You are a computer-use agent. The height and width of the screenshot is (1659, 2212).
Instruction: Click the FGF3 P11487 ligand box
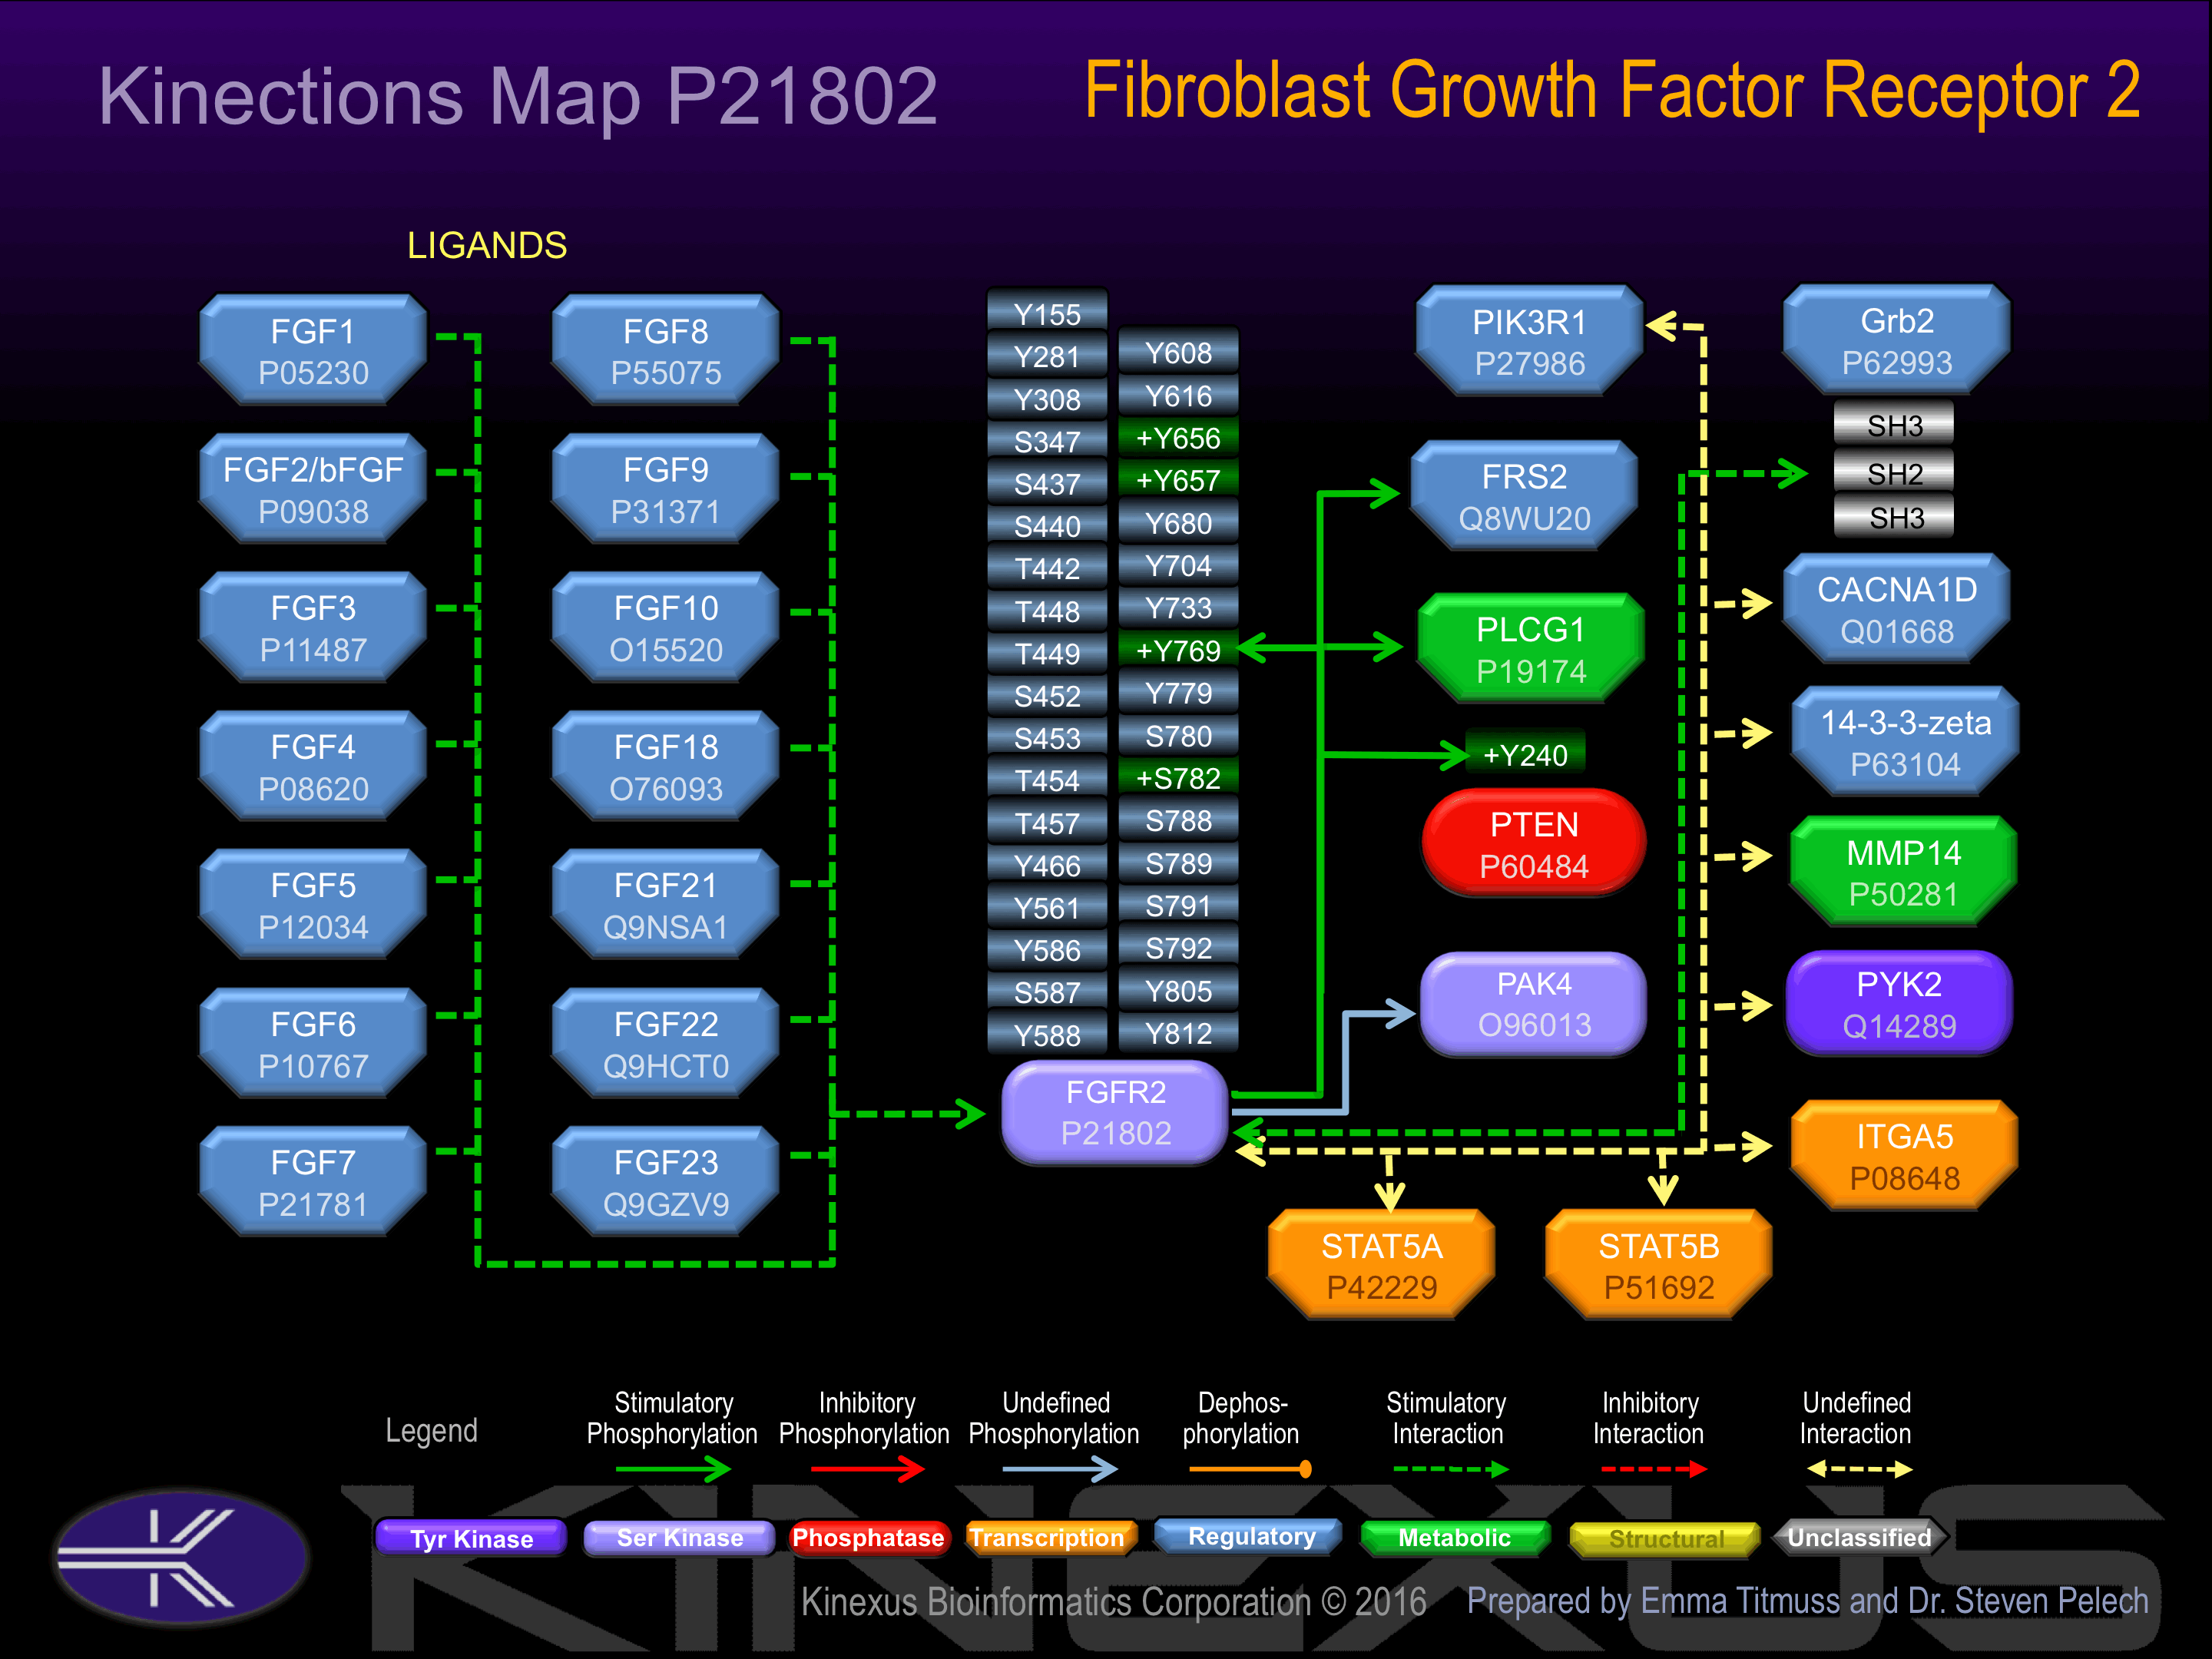313,628
